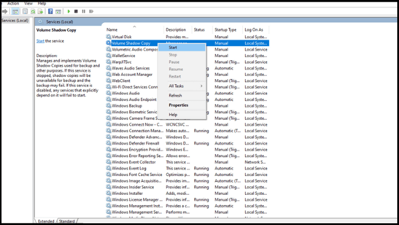
Task: Select Properties from the context menu
Action: tap(182, 105)
